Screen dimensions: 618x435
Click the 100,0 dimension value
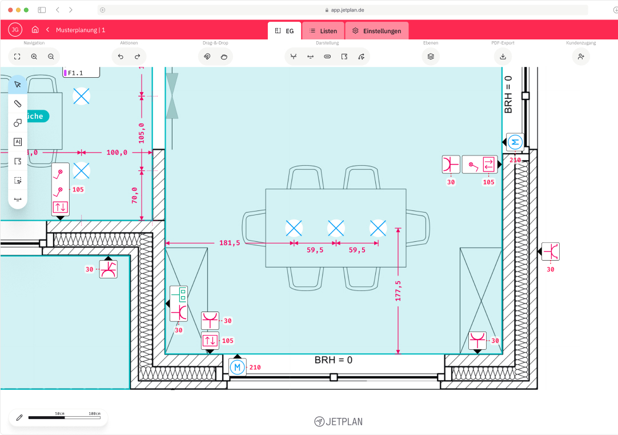tap(117, 152)
